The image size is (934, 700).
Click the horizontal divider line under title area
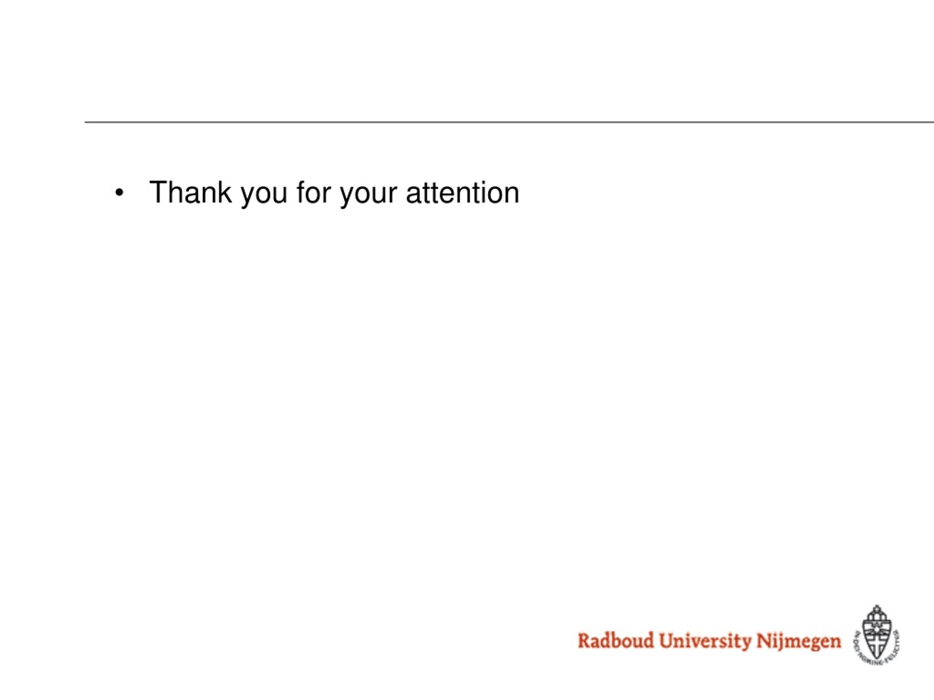pyautogui.click(x=509, y=122)
